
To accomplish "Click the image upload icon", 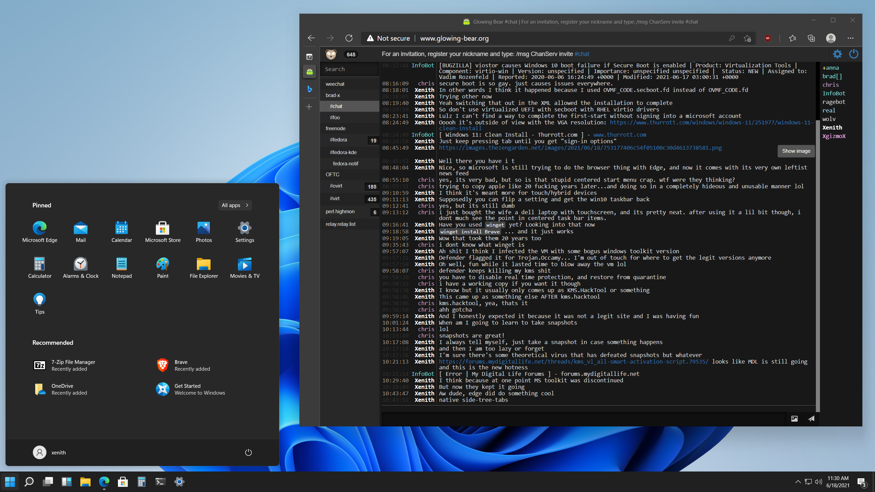I will pyautogui.click(x=794, y=419).
